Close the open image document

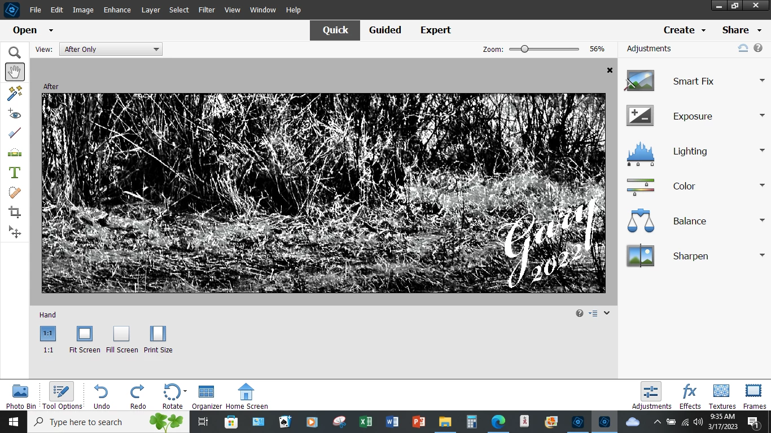610,70
